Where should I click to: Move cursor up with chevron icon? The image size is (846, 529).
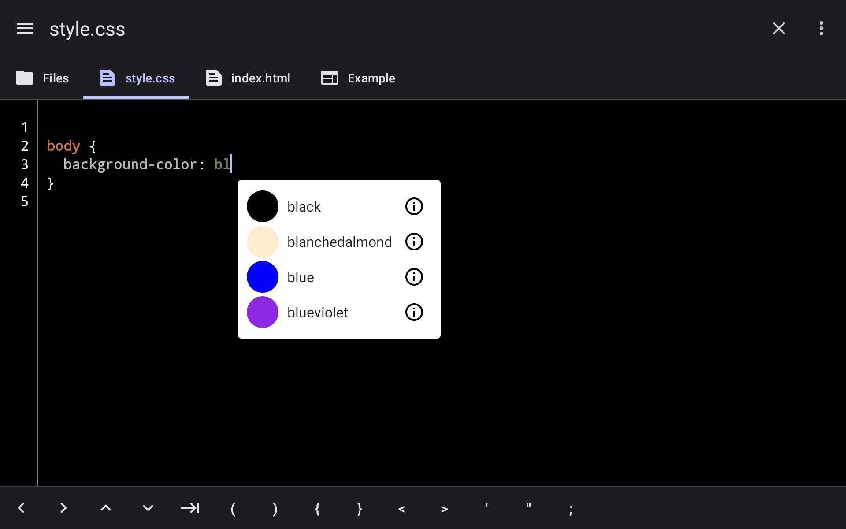[x=106, y=508]
